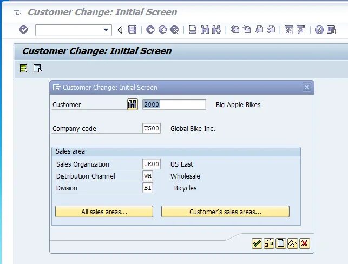Viewport: 348px width, 264px height.
Task: Click the Find binoculars toolbar icon
Action: [x=205, y=30]
